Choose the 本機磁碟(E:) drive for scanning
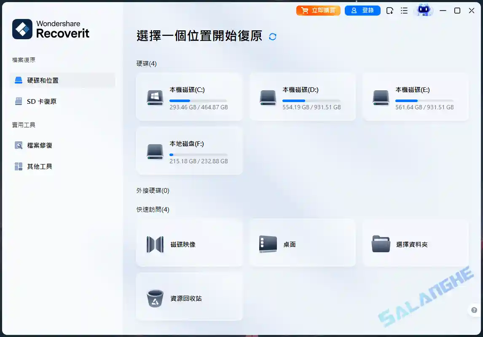The width and height of the screenshot is (483, 337). click(x=415, y=97)
